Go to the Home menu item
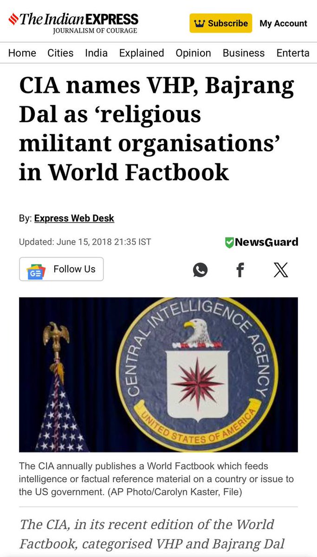Image resolution: width=317 pixels, height=557 pixels. [22, 53]
